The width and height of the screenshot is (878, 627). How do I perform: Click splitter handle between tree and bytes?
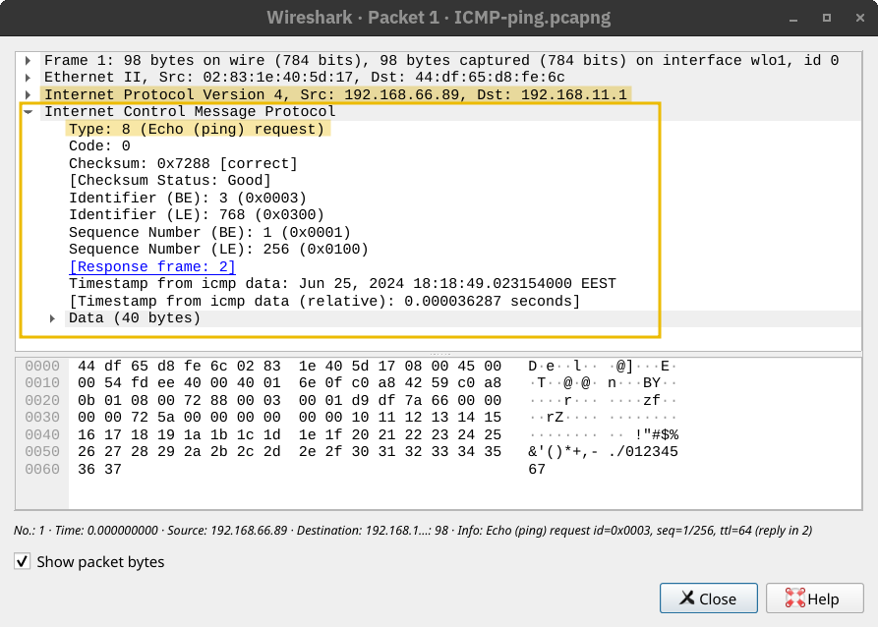439,352
